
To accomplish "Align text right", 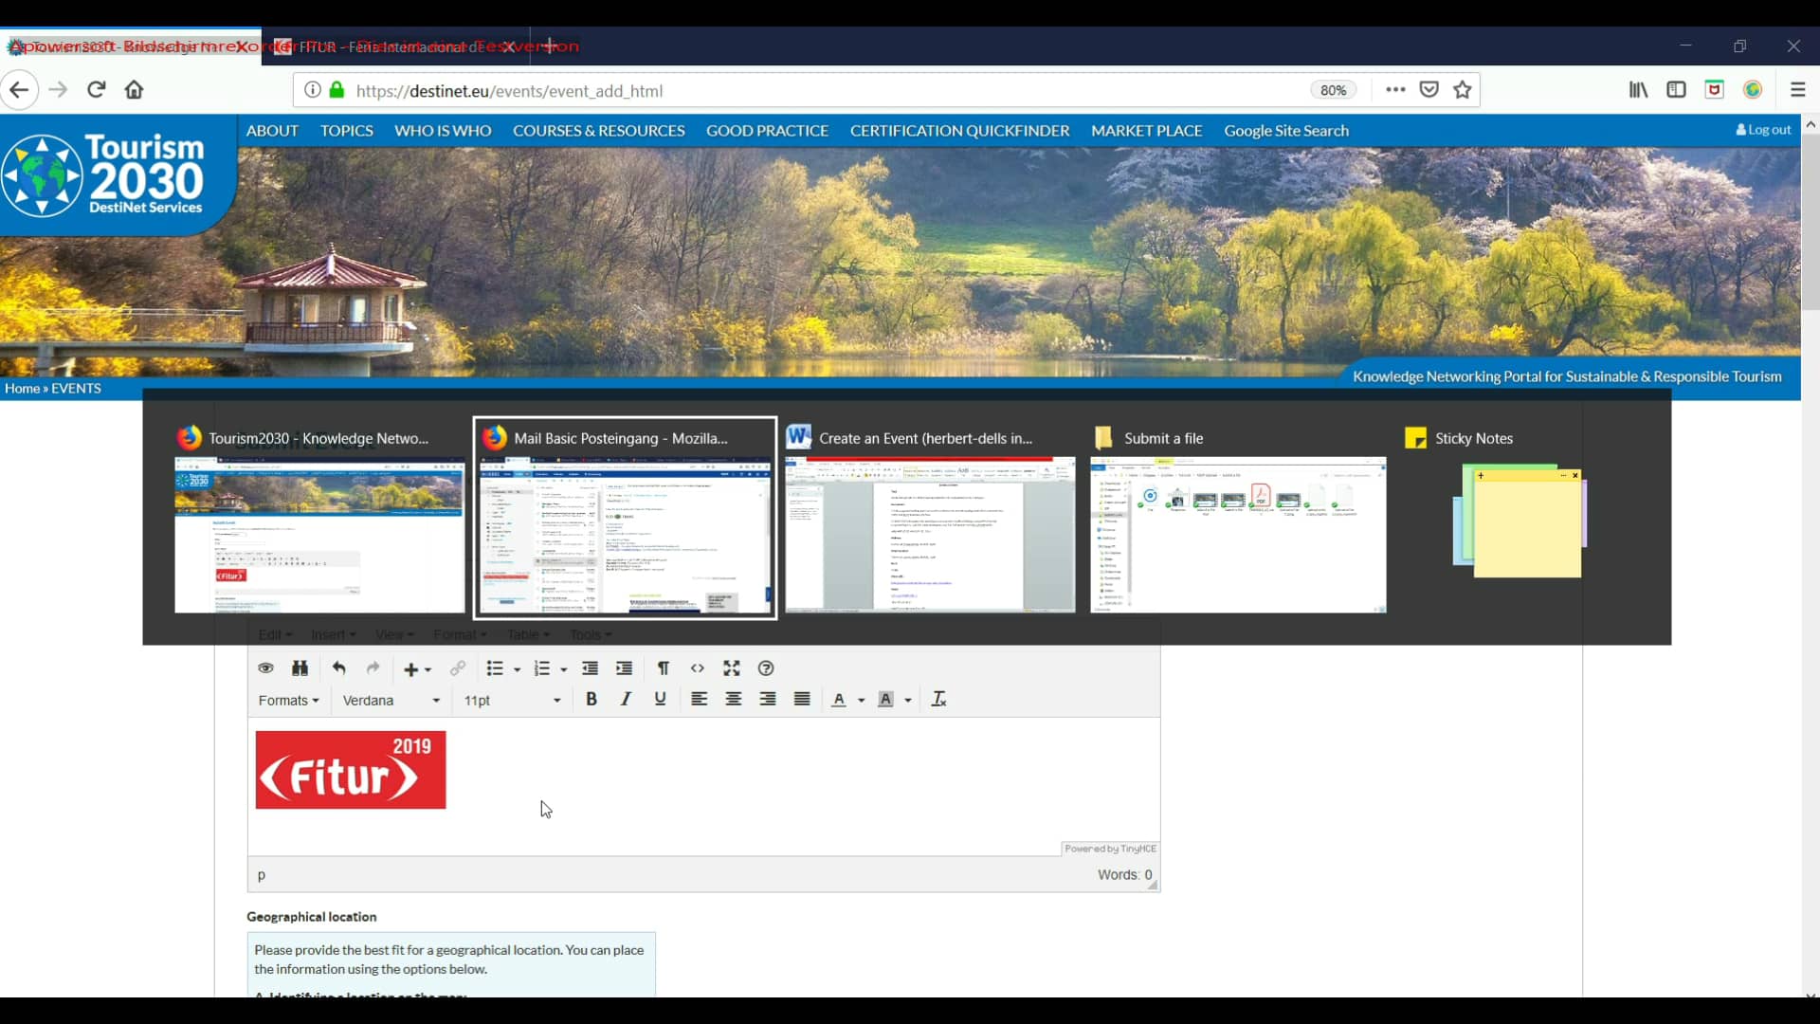I will coord(768,700).
